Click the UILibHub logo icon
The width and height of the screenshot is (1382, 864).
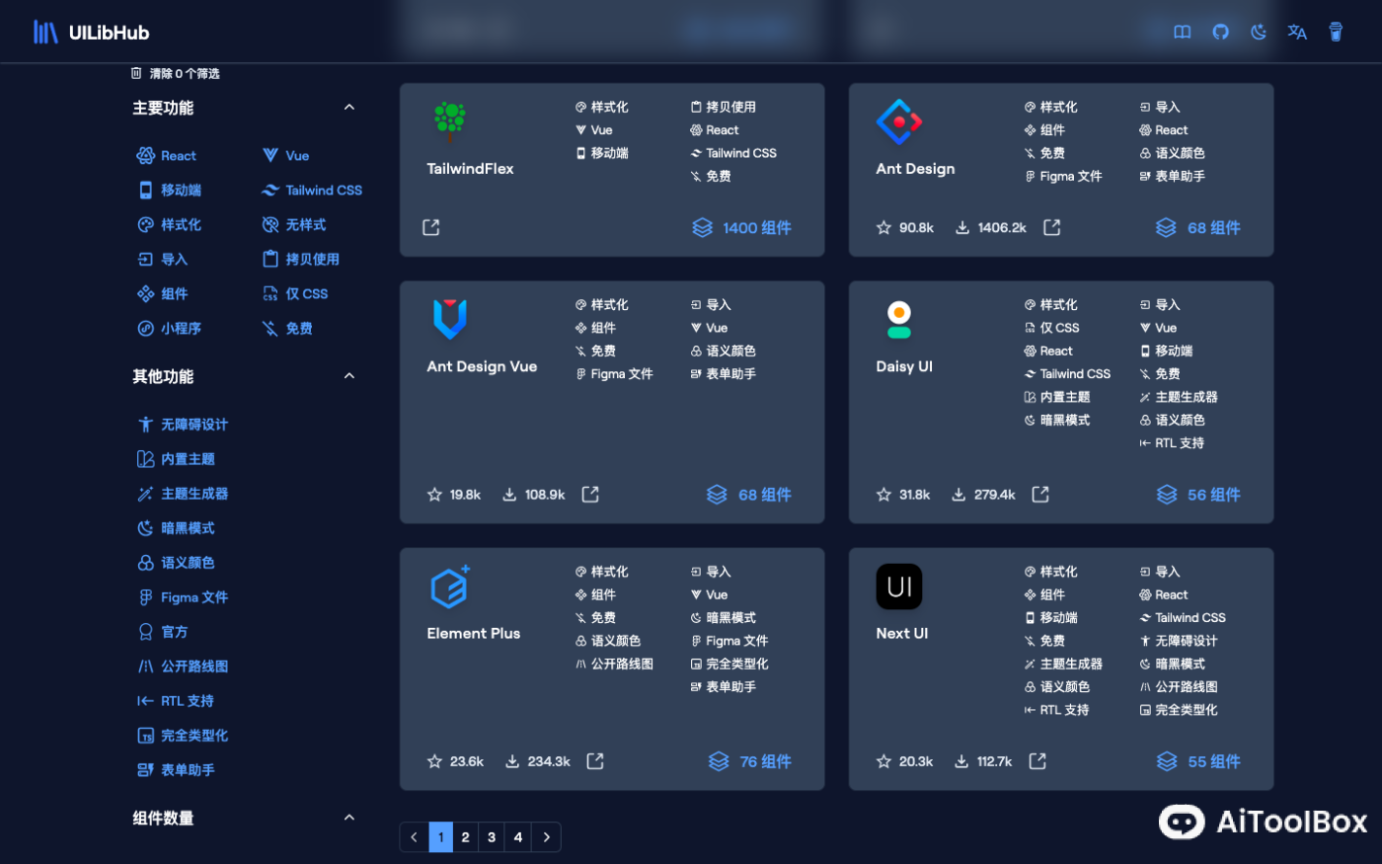pyautogui.click(x=44, y=31)
